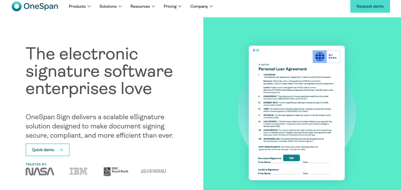Click the My Bank globe icon
The width and height of the screenshot is (401, 190).
click(x=320, y=57)
